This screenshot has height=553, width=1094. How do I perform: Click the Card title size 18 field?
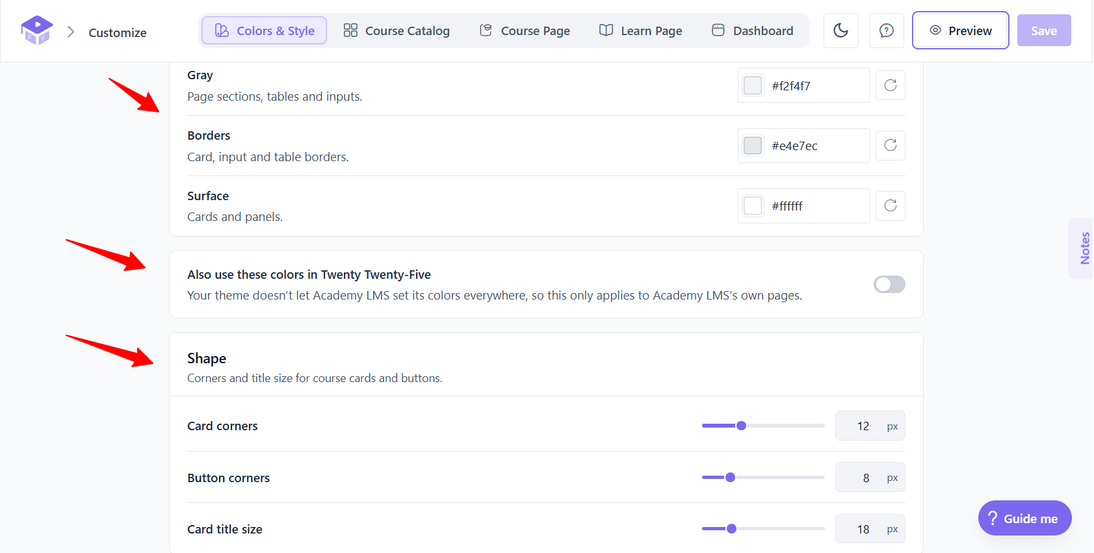pyautogui.click(x=870, y=529)
